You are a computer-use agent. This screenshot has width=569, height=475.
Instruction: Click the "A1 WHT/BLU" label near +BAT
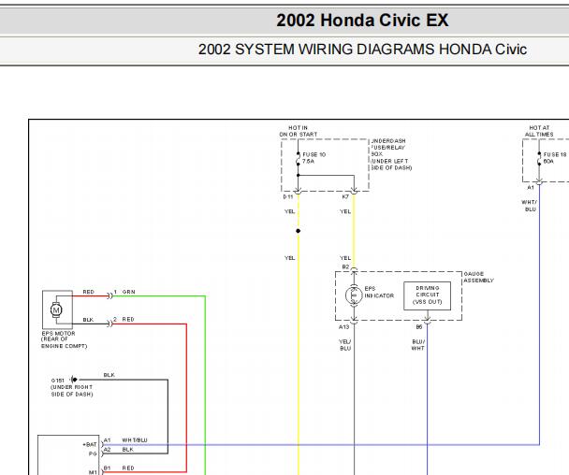pos(125,440)
